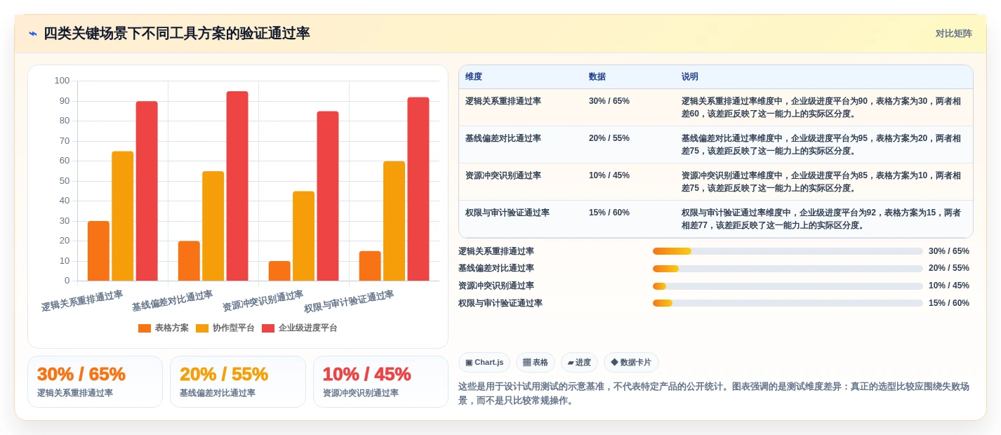Click the 企业级进度平台 legend label text
Screen dimensions: 1001x435
pyautogui.click(x=308, y=328)
